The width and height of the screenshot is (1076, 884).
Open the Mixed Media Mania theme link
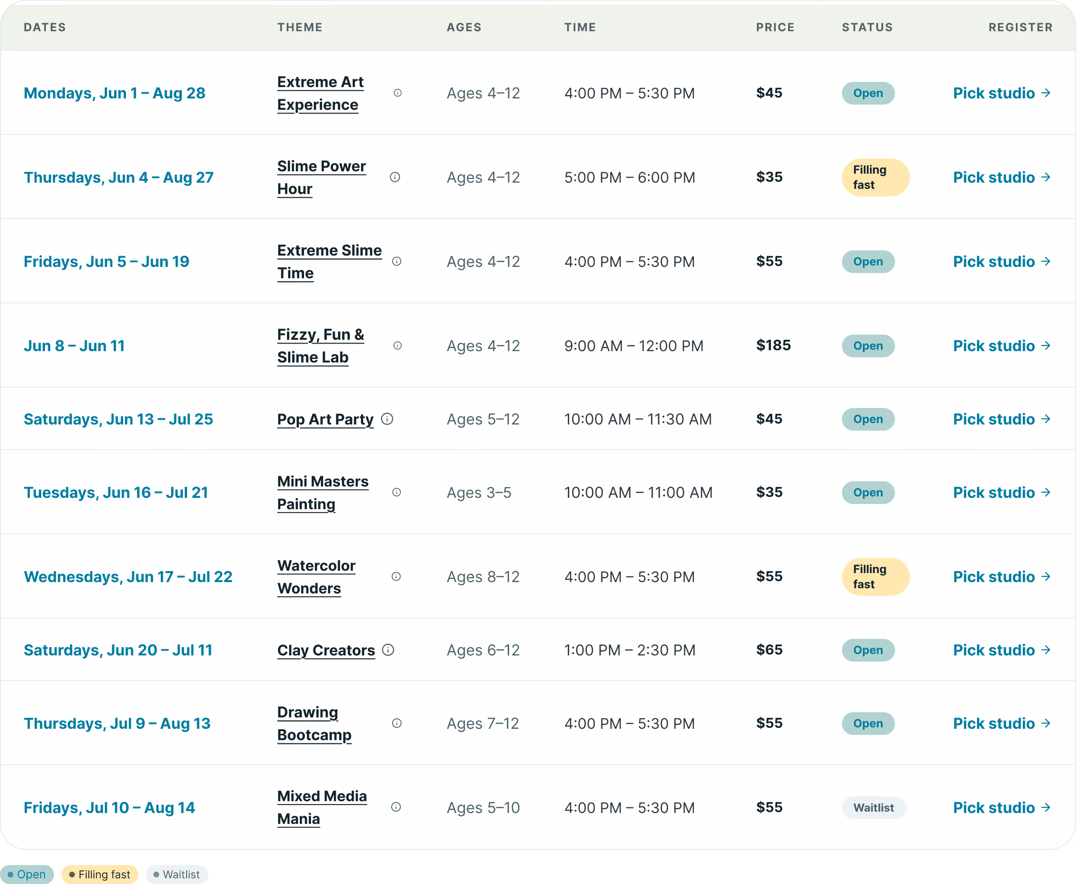point(322,808)
